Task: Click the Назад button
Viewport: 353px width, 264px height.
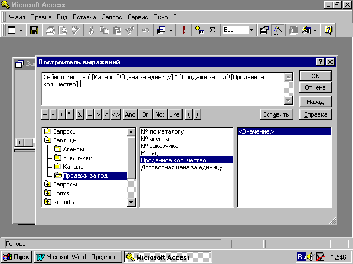Action: point(315,102)
